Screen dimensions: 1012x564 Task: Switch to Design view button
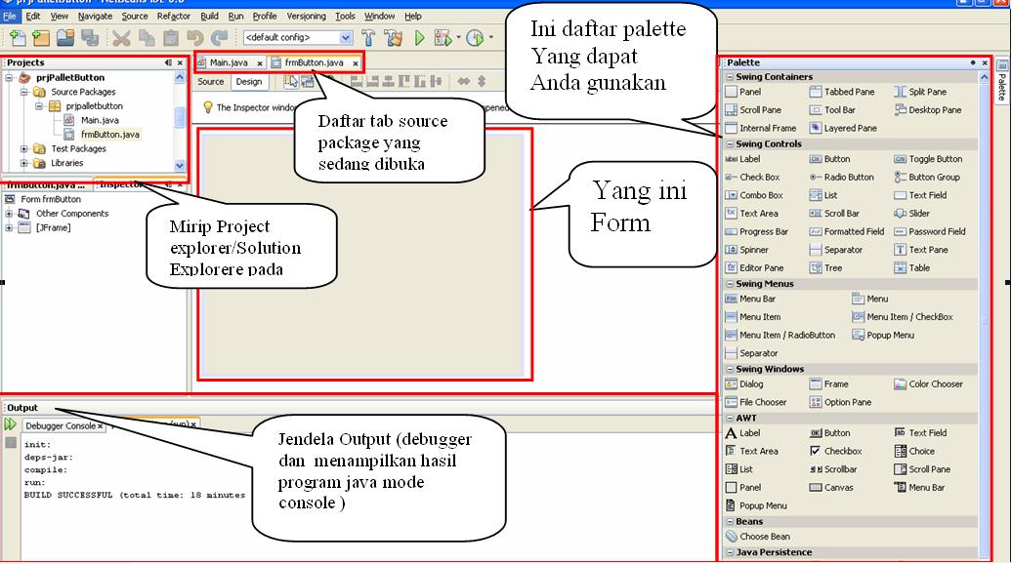pyautogui.click(x=248, y=82)
